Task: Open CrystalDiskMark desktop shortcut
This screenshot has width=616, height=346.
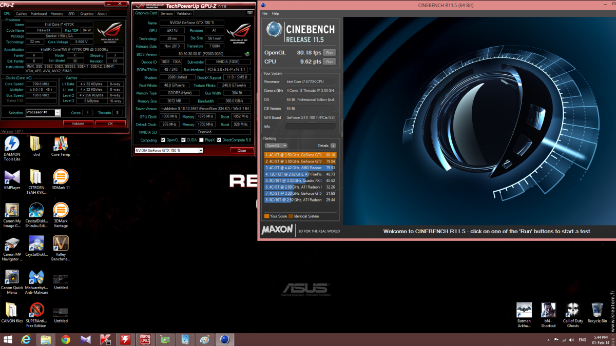Action: (36, 247)
